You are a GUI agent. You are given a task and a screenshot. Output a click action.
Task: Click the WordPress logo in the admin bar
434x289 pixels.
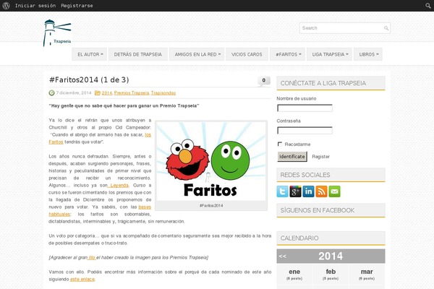(6, 6)
